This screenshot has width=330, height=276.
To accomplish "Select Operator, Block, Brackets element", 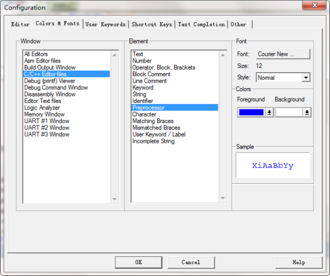I will [175, 67].
